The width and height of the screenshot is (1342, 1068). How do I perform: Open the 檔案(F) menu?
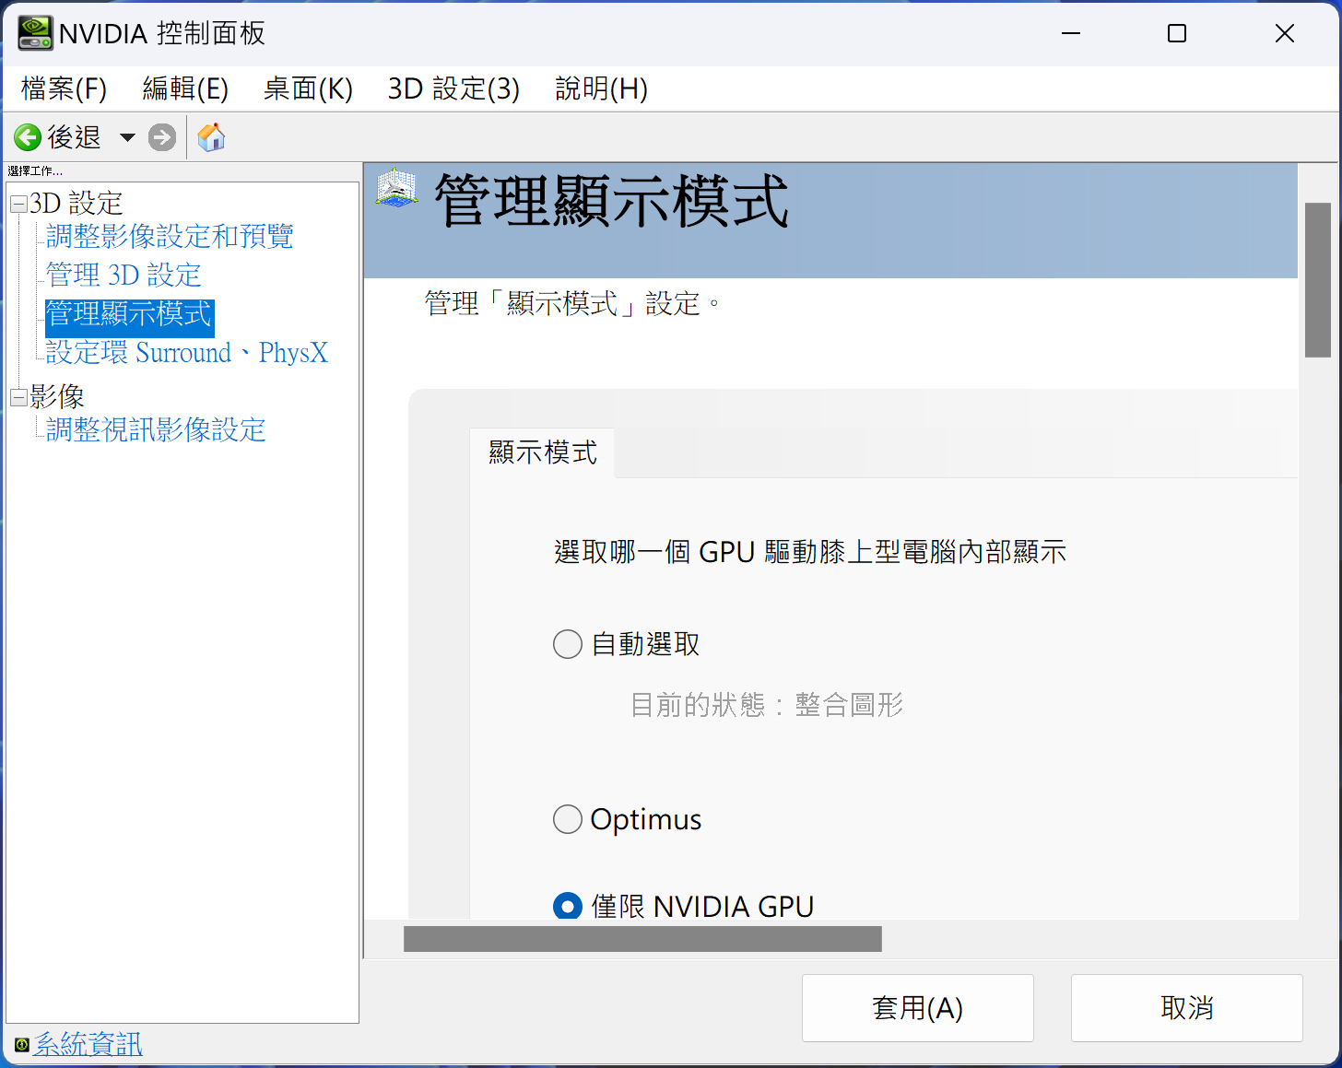[x=64, y=89]
